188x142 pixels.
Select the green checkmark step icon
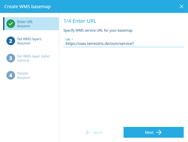pos(11,24)
